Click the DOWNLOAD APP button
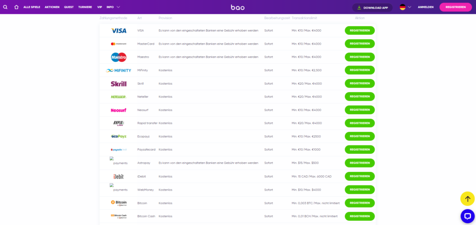 372,7
